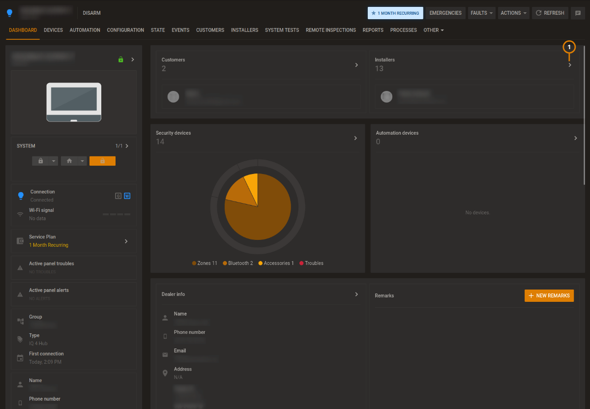This screenshot has width=590, height=409.
Task: Open the Actions dropdown
Action: [513, 13]
